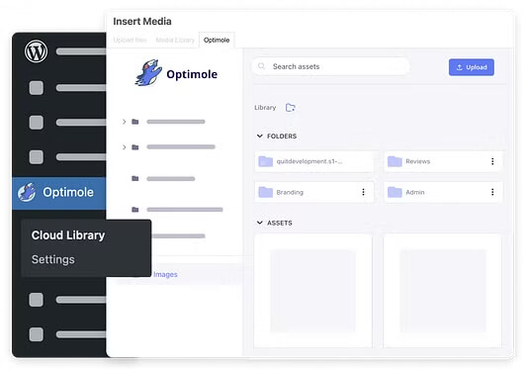This screenshot has width=526, height=373.
Task: Select Cloud Library in the submenu
Action: [x=68, y=235]
